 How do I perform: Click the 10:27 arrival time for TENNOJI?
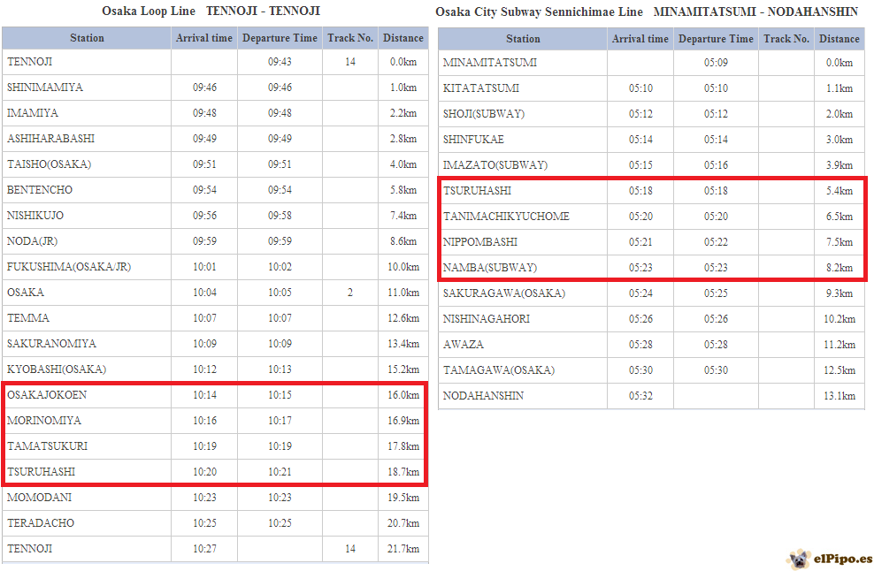pyautogui.click(x=204, y=549)
